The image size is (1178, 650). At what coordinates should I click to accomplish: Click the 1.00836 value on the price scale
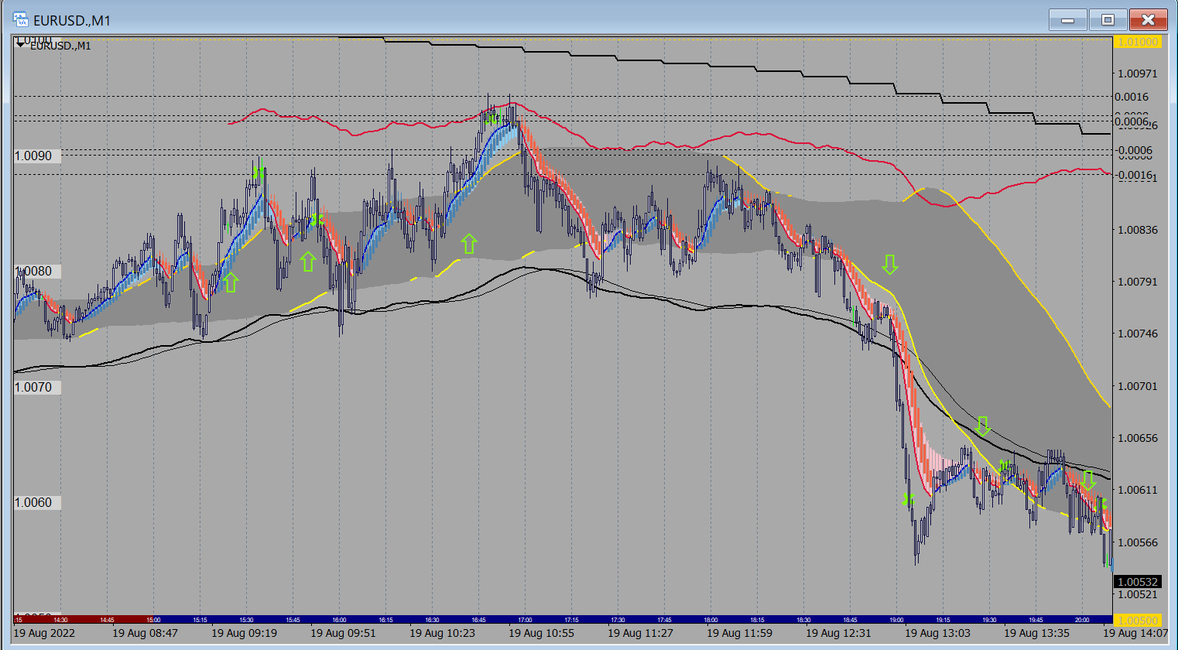tap(1137, 230)
